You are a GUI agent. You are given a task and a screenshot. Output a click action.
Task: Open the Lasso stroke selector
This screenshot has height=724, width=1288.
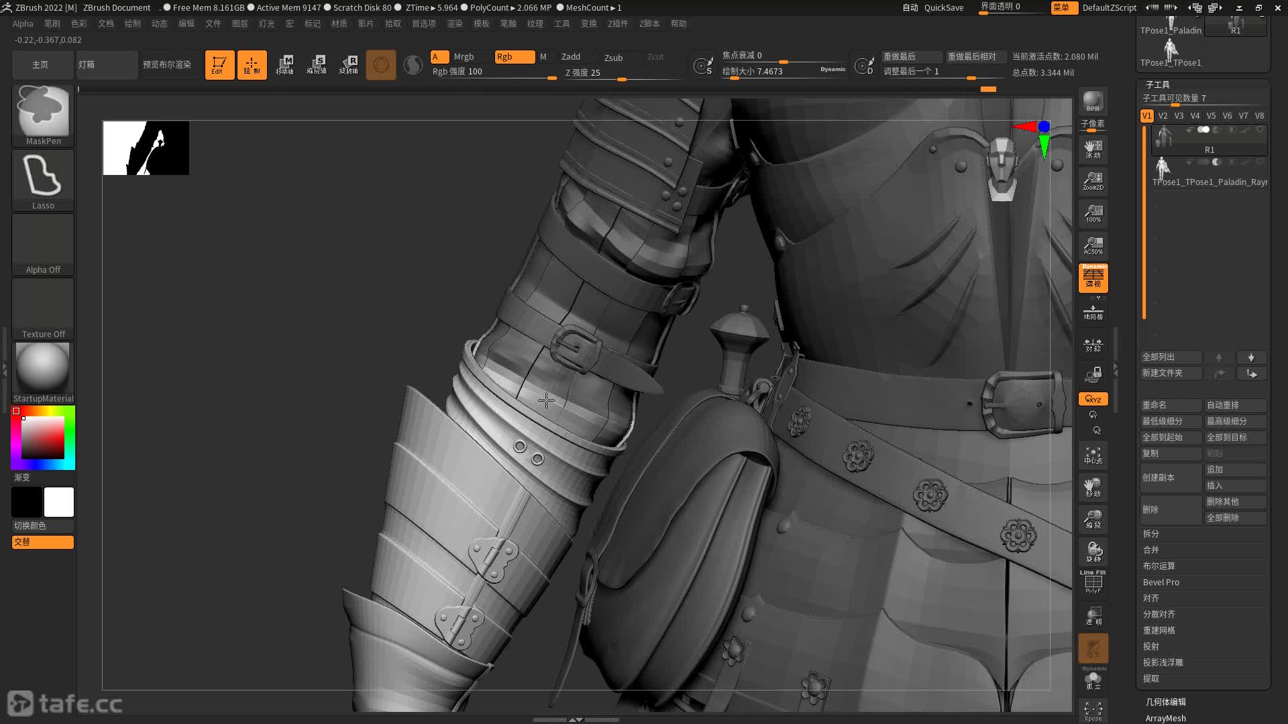pyautogui.click(x=43, y=180)
